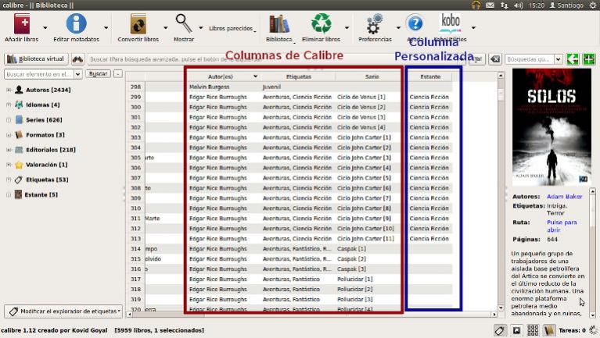Open Añadir libros dropdown arrow

[45, 27]
